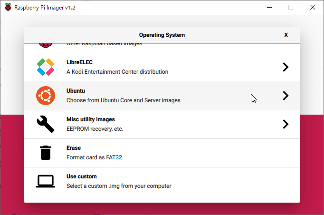Click the orange Ubuntu logo icon

click(x=46, y=96)
